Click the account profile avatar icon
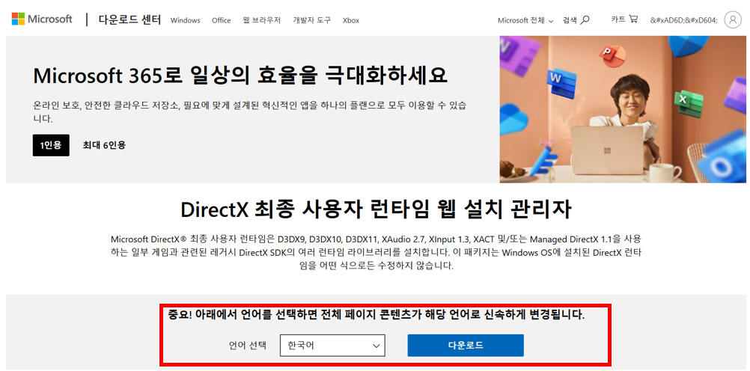The image size is (750, 371). [x=732, y=20]
